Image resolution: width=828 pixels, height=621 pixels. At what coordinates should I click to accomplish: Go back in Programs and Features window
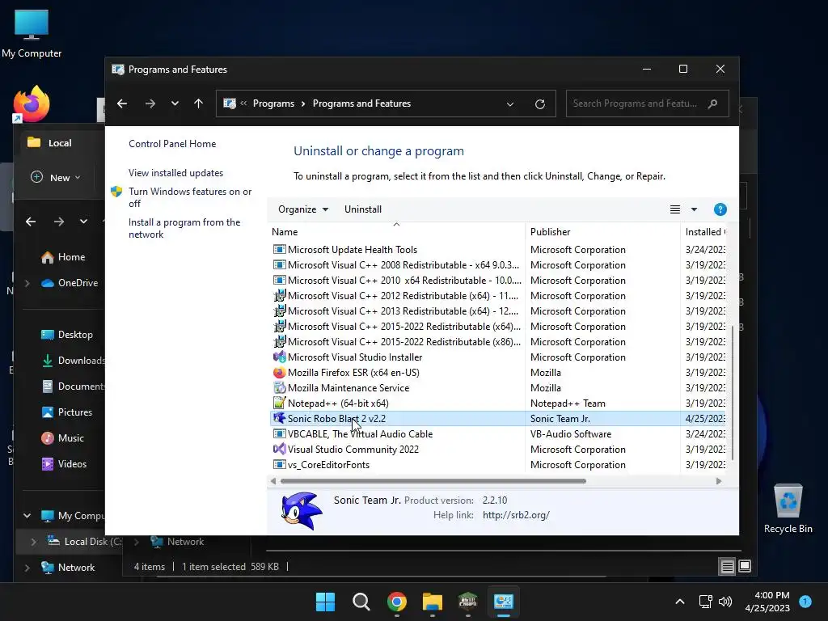122,103
